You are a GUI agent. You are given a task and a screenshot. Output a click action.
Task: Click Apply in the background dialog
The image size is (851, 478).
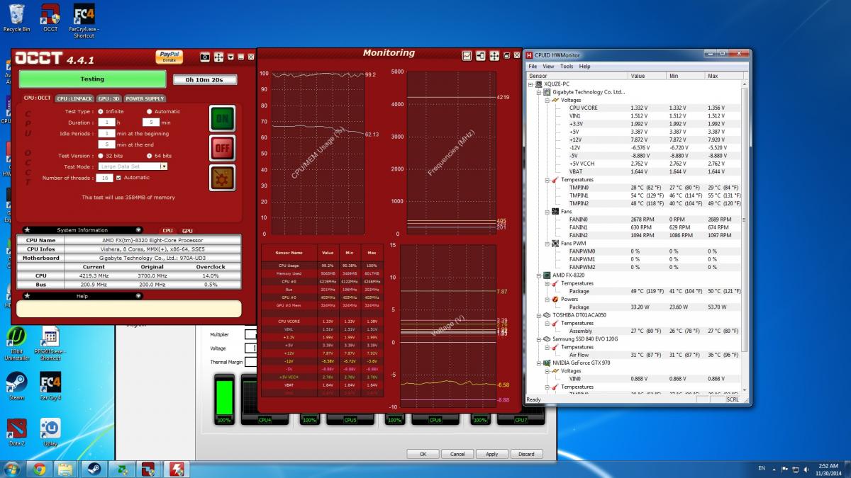(491, 454)
